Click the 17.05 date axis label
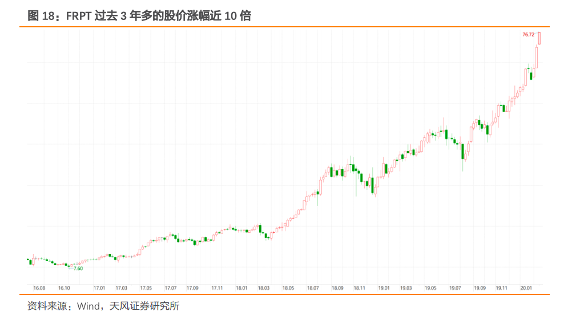580x324 pixels. (146, 288)
